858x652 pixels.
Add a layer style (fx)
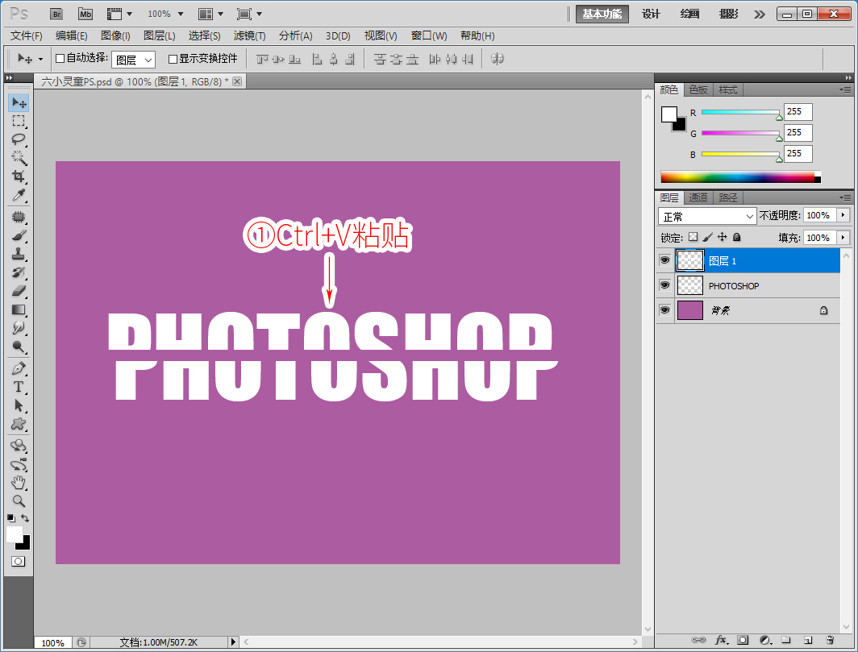(x=722, y=640)
